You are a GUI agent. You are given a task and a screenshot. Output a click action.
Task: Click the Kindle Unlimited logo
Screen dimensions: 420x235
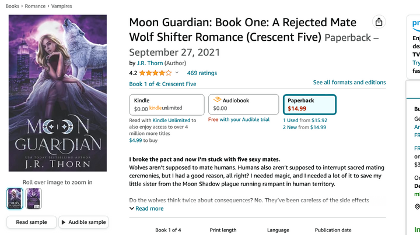(166, 108)
